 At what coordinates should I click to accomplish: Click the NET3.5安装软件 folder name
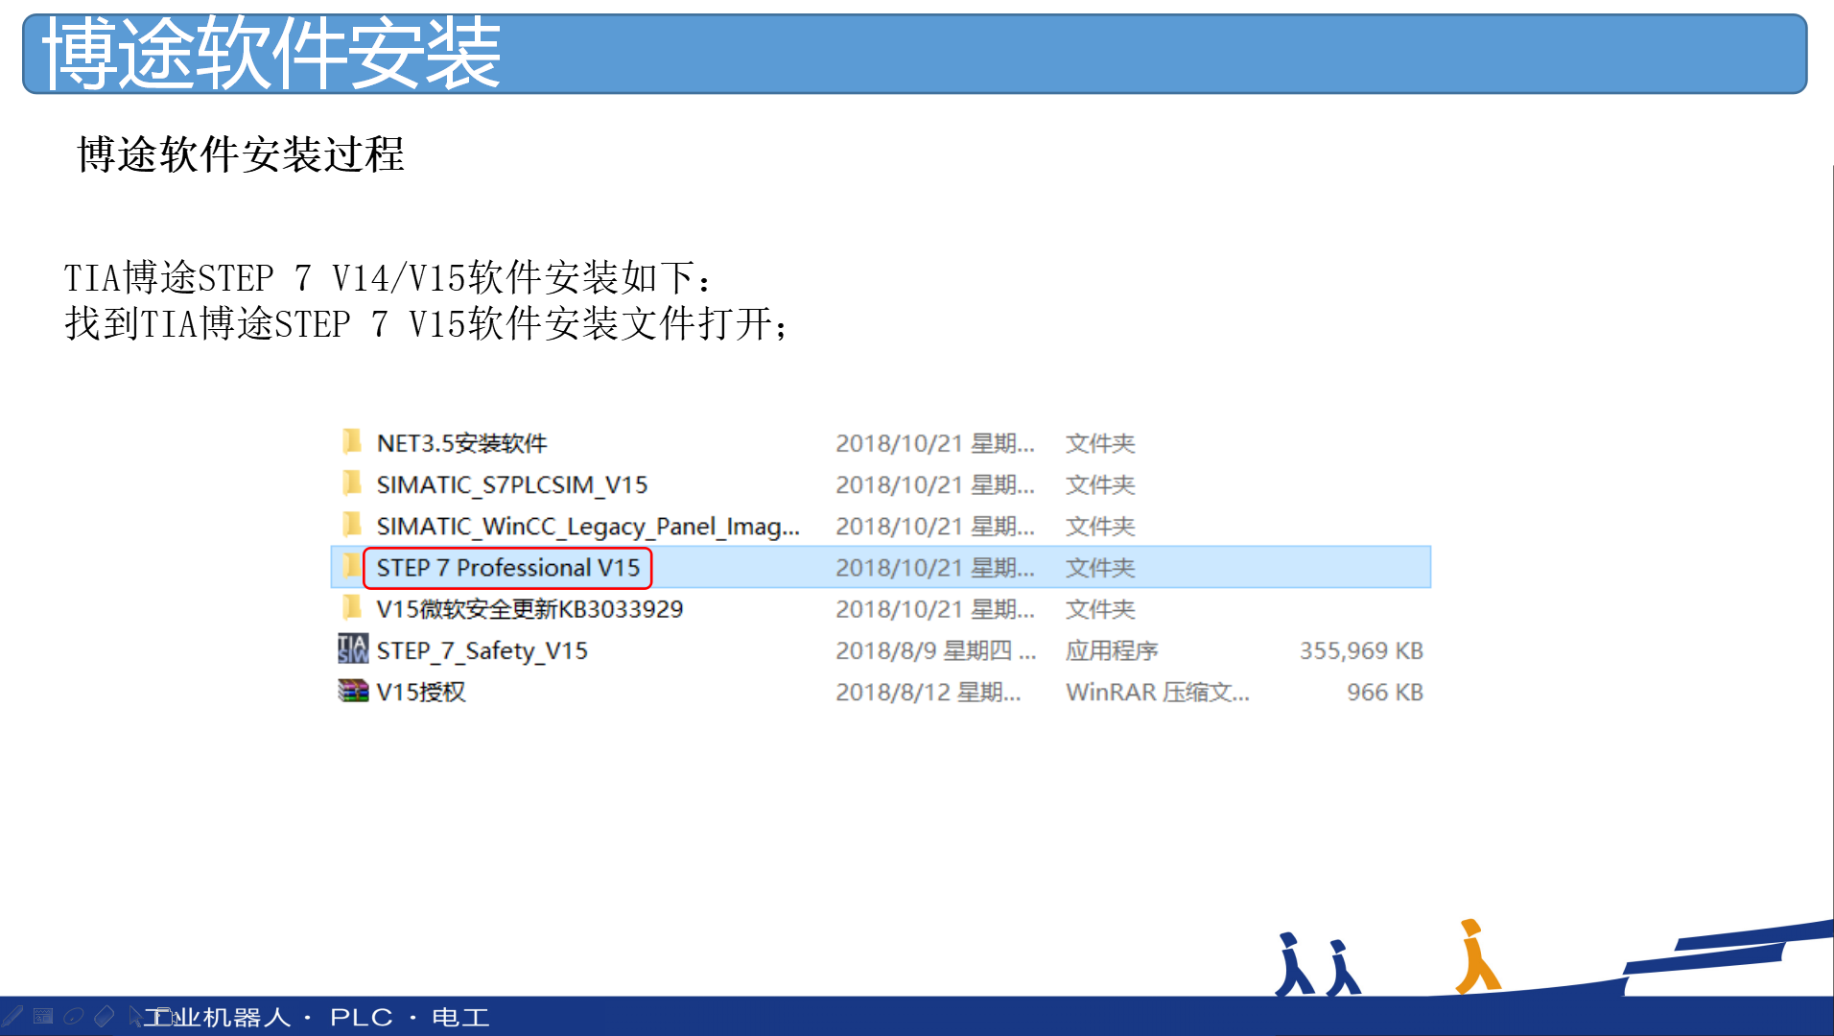tap(461, 443)
